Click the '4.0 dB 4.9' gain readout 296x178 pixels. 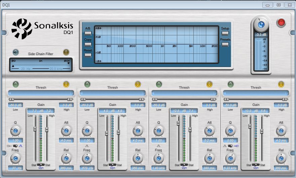[x=112, y=111]
